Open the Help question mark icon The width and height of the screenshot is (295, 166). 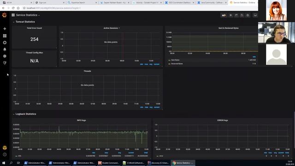[x=5, y=154]
